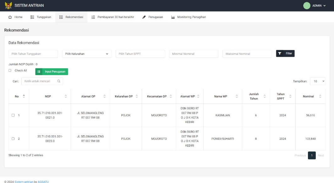Sort by Alamat WP column arrows
This screenshot has height=183, width=334.
tap(198, 96)
